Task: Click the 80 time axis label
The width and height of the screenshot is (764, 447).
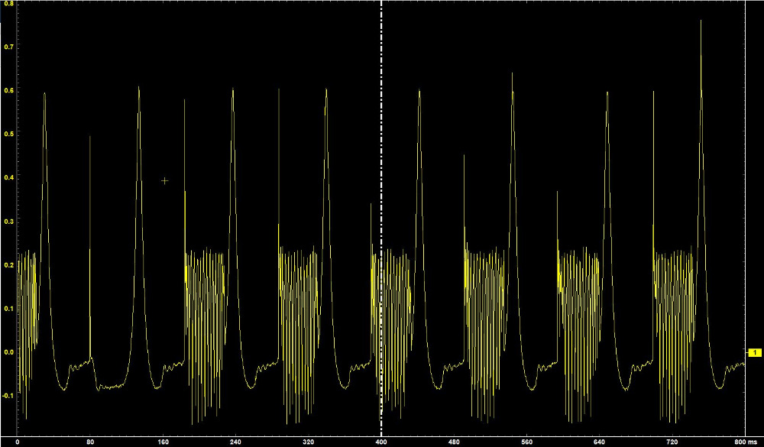Action: tap(90, 442)
